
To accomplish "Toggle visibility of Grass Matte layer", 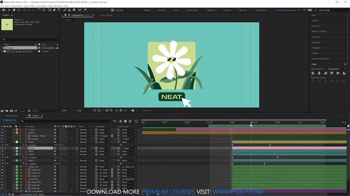I will coord(2,191).
